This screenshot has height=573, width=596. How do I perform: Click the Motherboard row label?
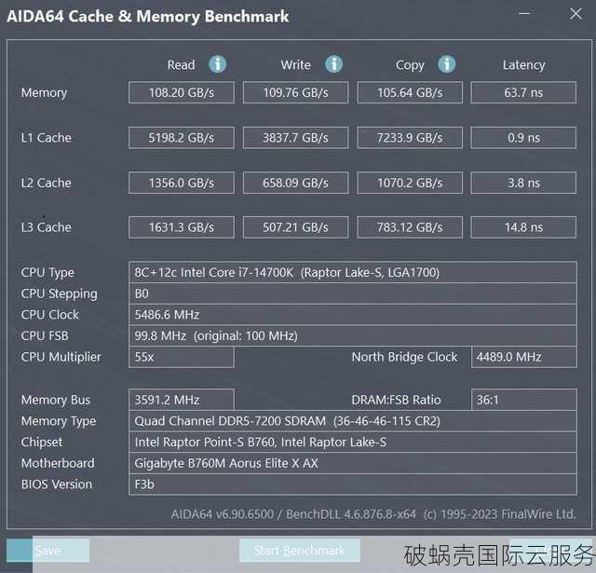(x=58, y=463)
